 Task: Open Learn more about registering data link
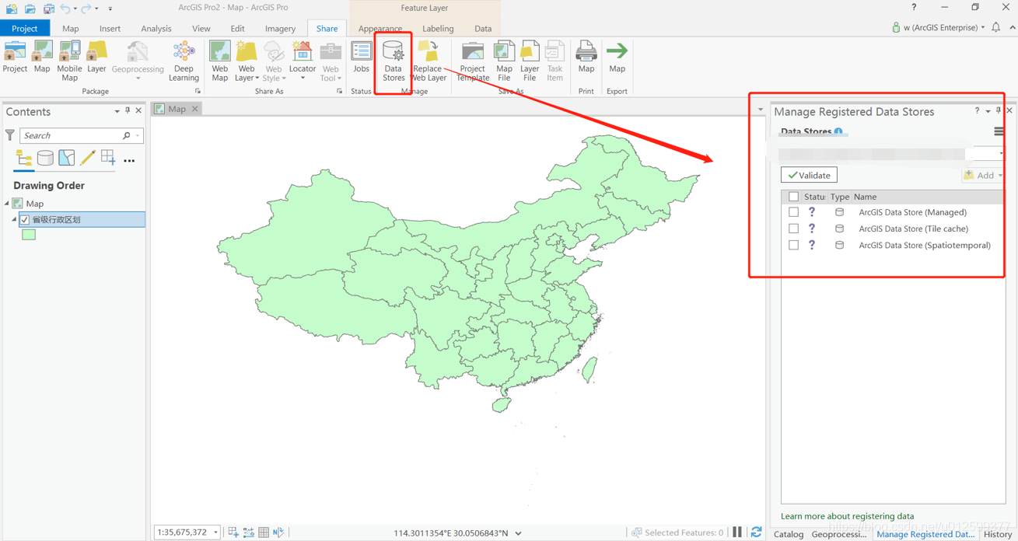tap(847, 516)
